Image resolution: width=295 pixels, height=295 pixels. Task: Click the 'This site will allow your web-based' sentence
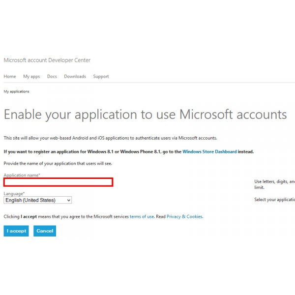click(111, 138)
